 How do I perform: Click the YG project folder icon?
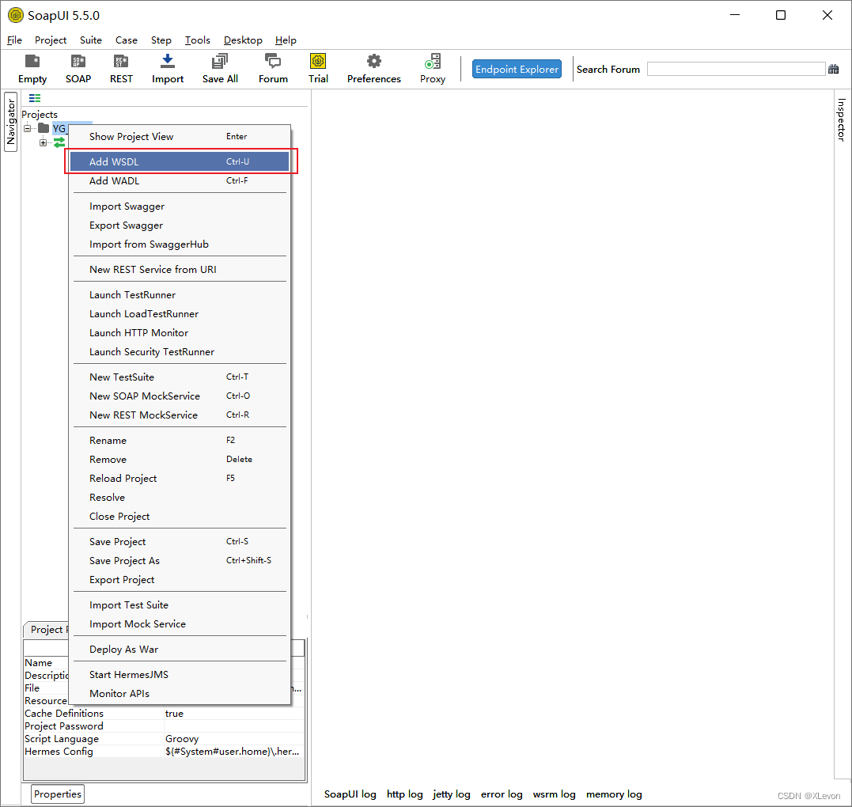pyautogui.click(x=44, y=128)
